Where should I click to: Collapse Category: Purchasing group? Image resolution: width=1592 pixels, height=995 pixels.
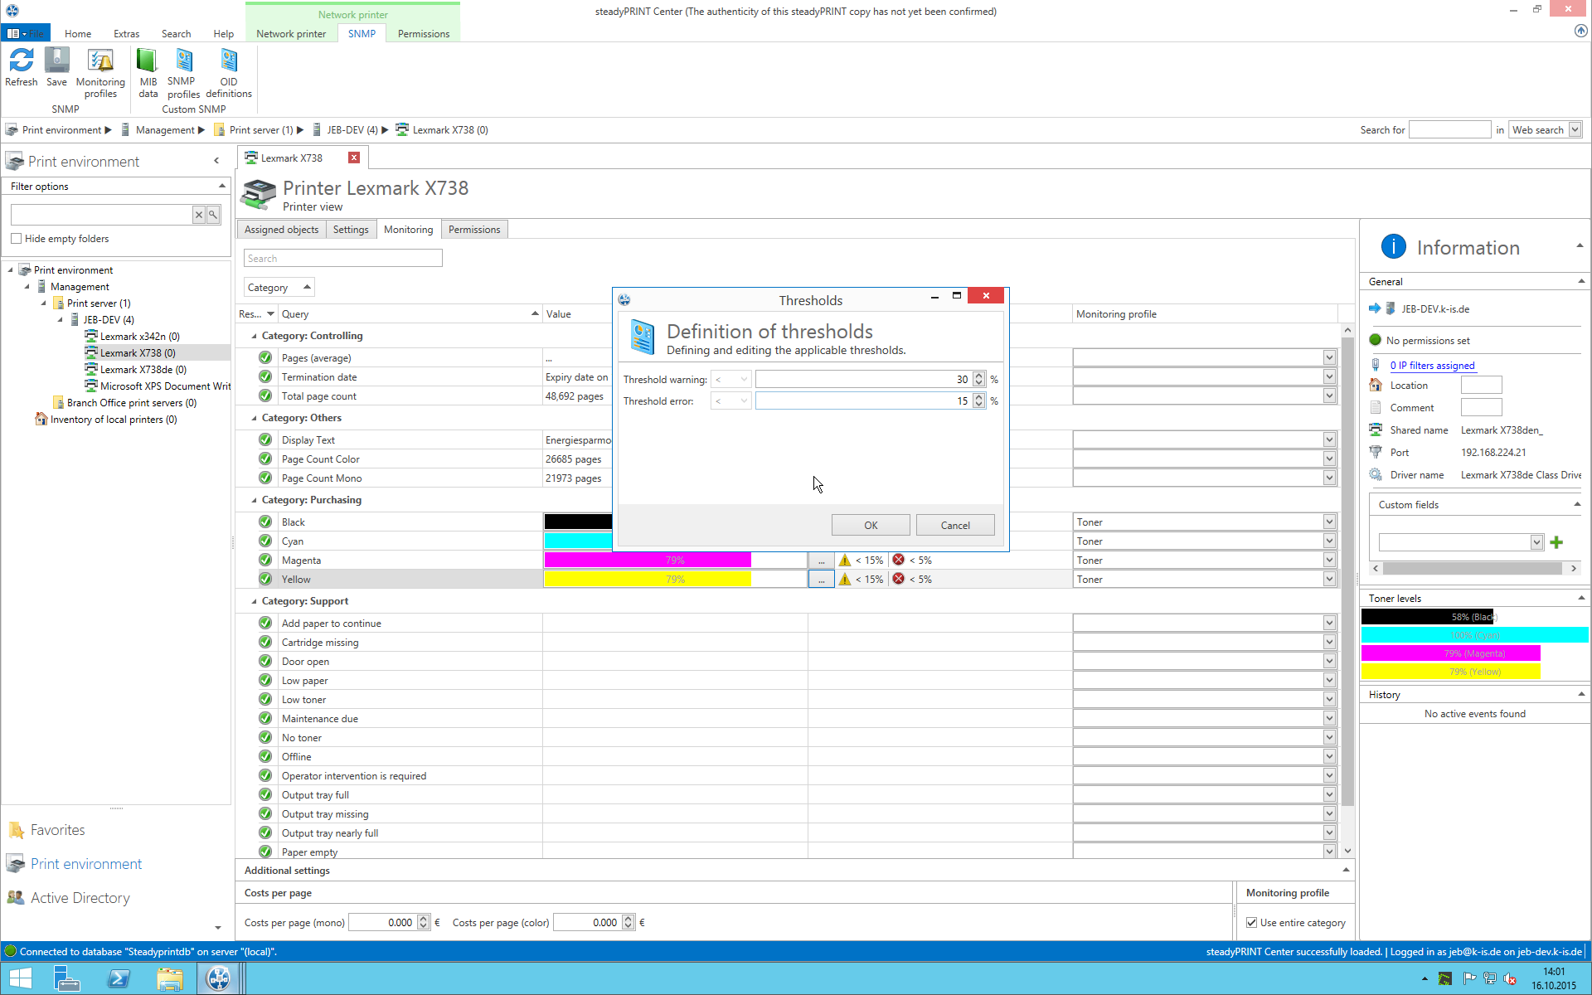pos(254,500)
